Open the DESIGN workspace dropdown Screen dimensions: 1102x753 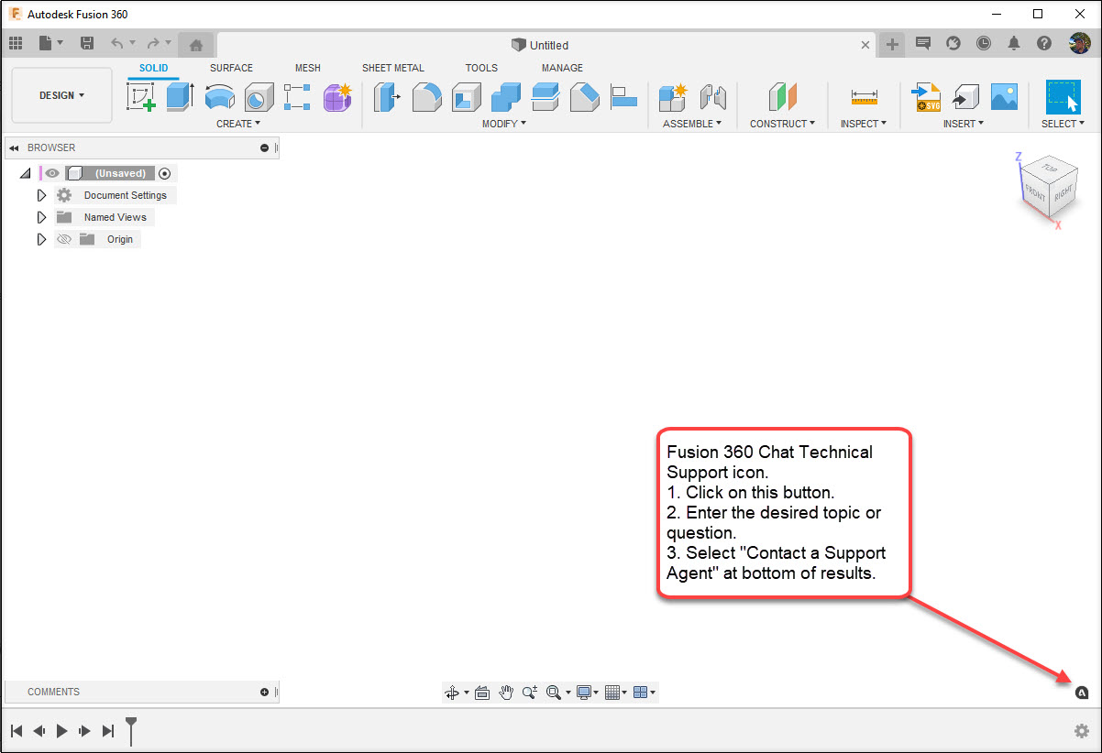(x=61, y=94)
